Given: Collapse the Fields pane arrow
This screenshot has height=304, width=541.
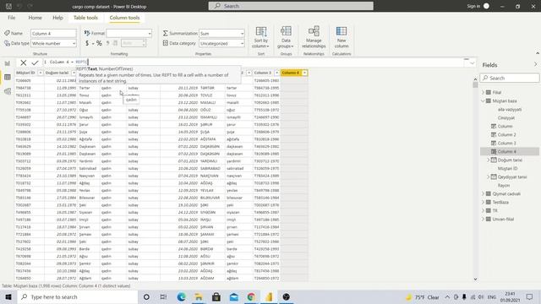Looking at the screenshot, I should pyautogui.click(x=535, y=64).
